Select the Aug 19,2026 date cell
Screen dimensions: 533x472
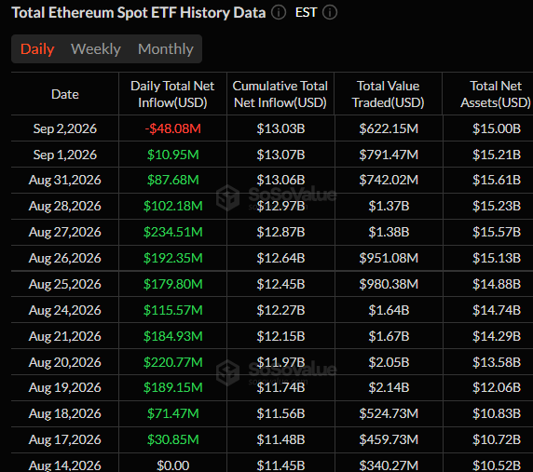point(65,387)
